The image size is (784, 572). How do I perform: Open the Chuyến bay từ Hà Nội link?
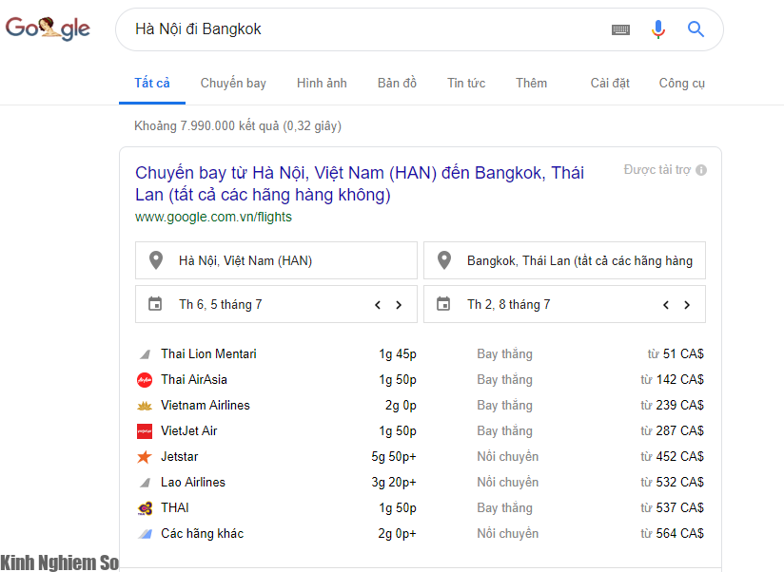[x=360, y=183]
